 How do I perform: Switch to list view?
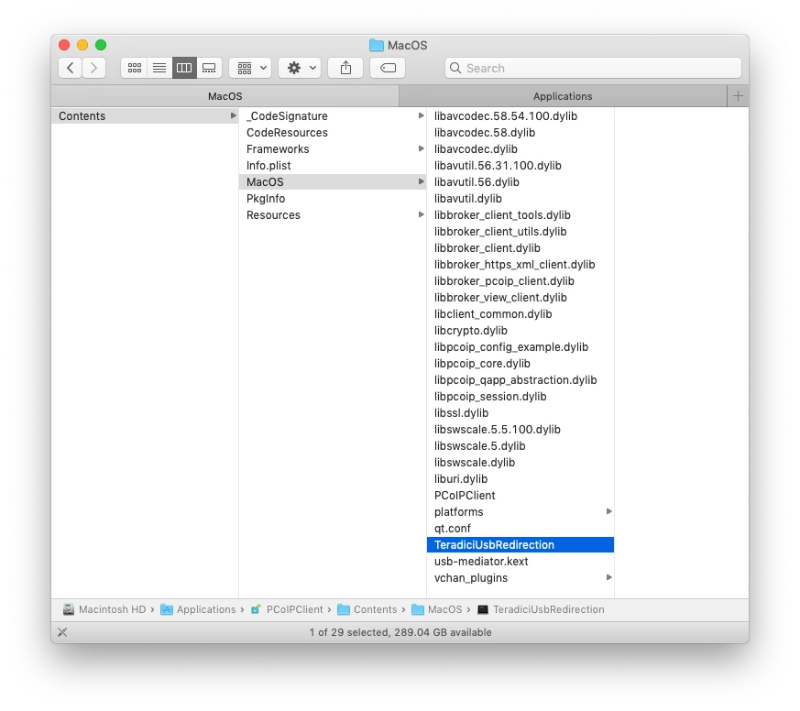[159, 68]
